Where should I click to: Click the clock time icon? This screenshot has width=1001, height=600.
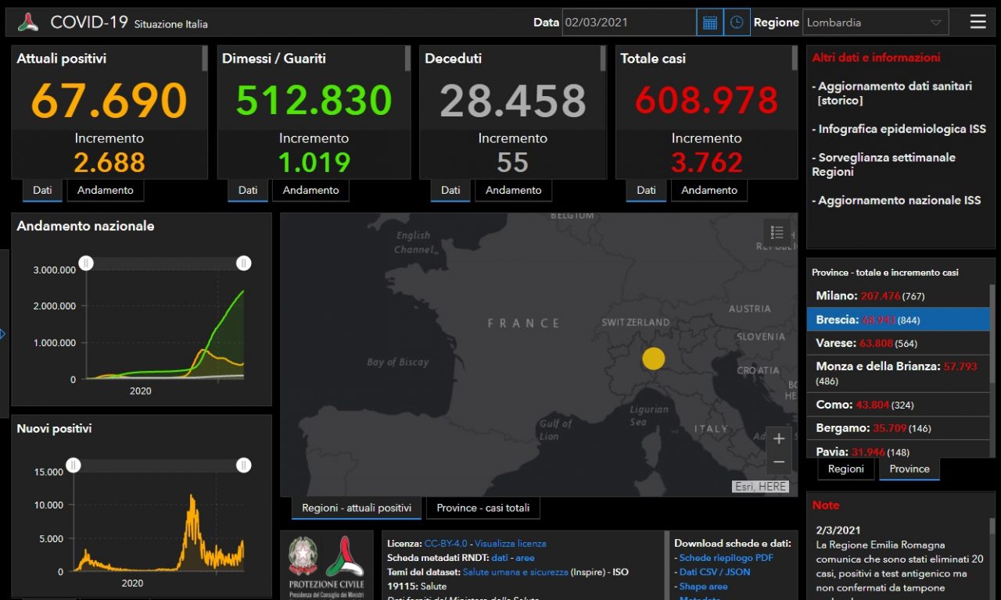point(737,23)
